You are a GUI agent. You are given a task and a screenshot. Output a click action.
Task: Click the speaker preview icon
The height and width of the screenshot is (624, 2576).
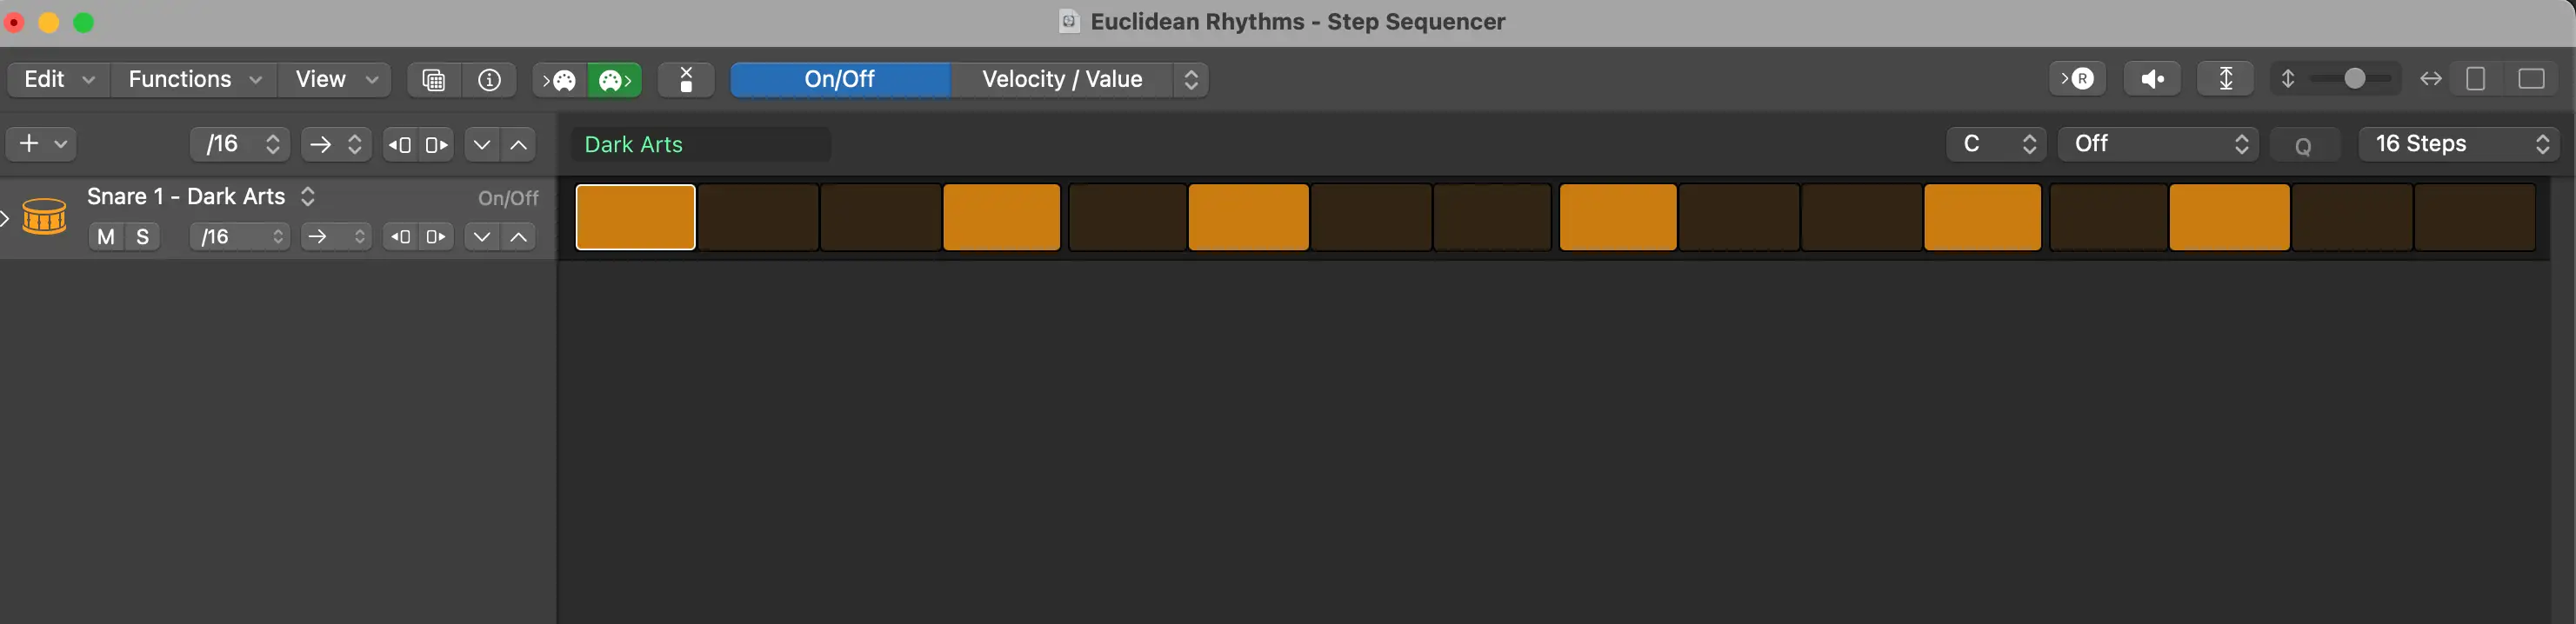[x=2152, y=77]
